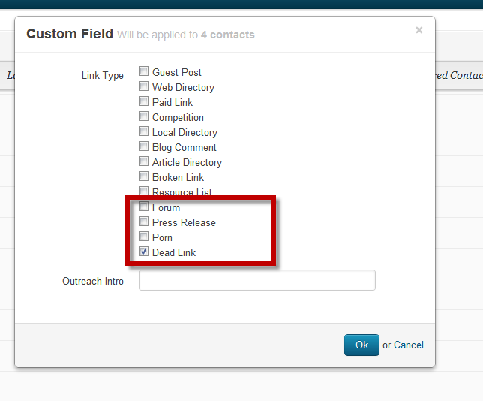Check the Porn link type checkbox

[143, 237]
